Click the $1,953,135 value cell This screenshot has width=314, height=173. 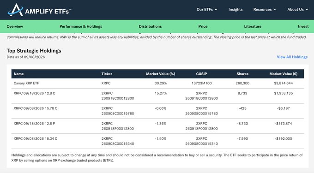(x=284, y=93)
